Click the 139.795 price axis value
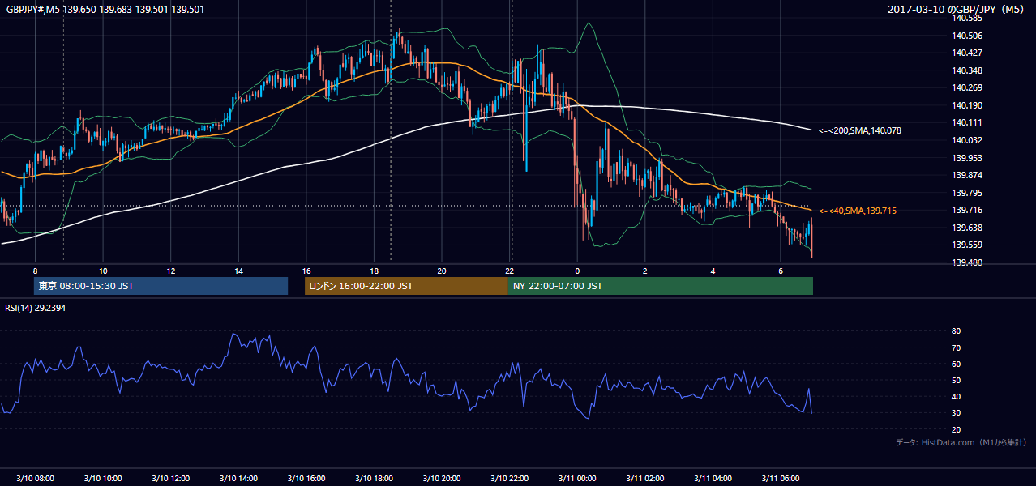This screenshot has height=486, width=1036. [968, 193]
